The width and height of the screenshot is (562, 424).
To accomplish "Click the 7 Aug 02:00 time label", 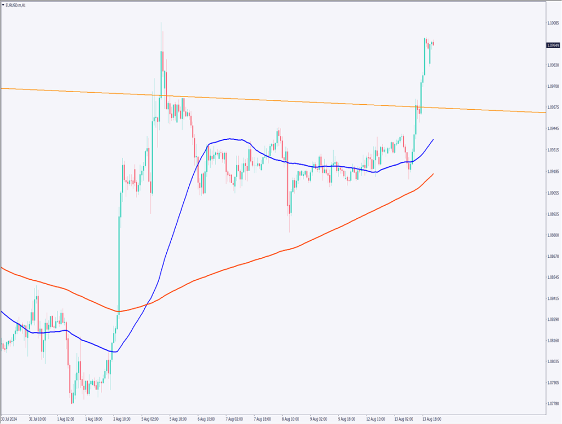I will click(x=234, y=419).
